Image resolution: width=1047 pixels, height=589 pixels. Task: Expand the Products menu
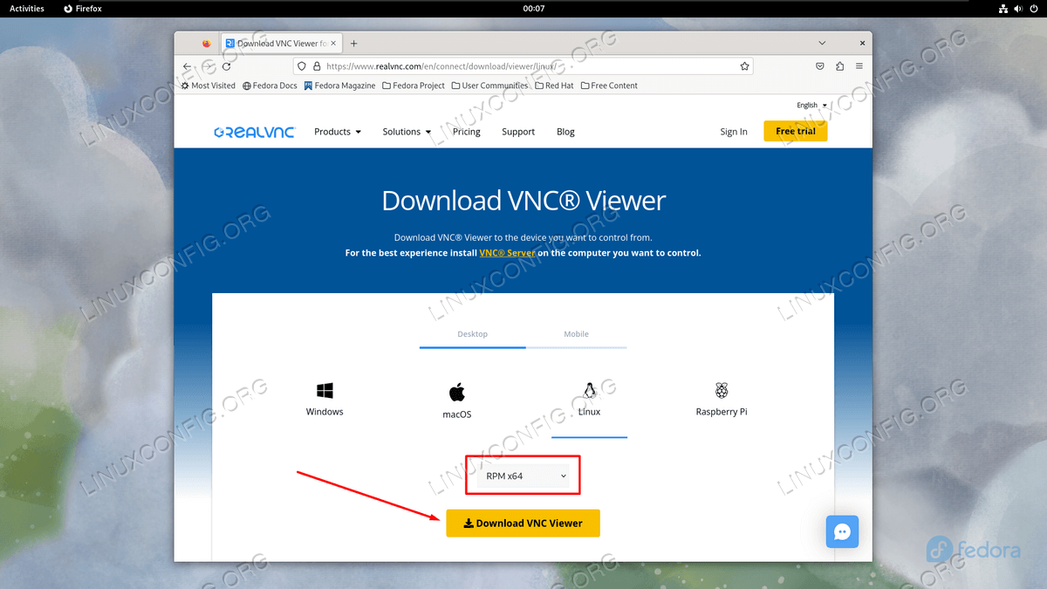(x=338, y=132)
